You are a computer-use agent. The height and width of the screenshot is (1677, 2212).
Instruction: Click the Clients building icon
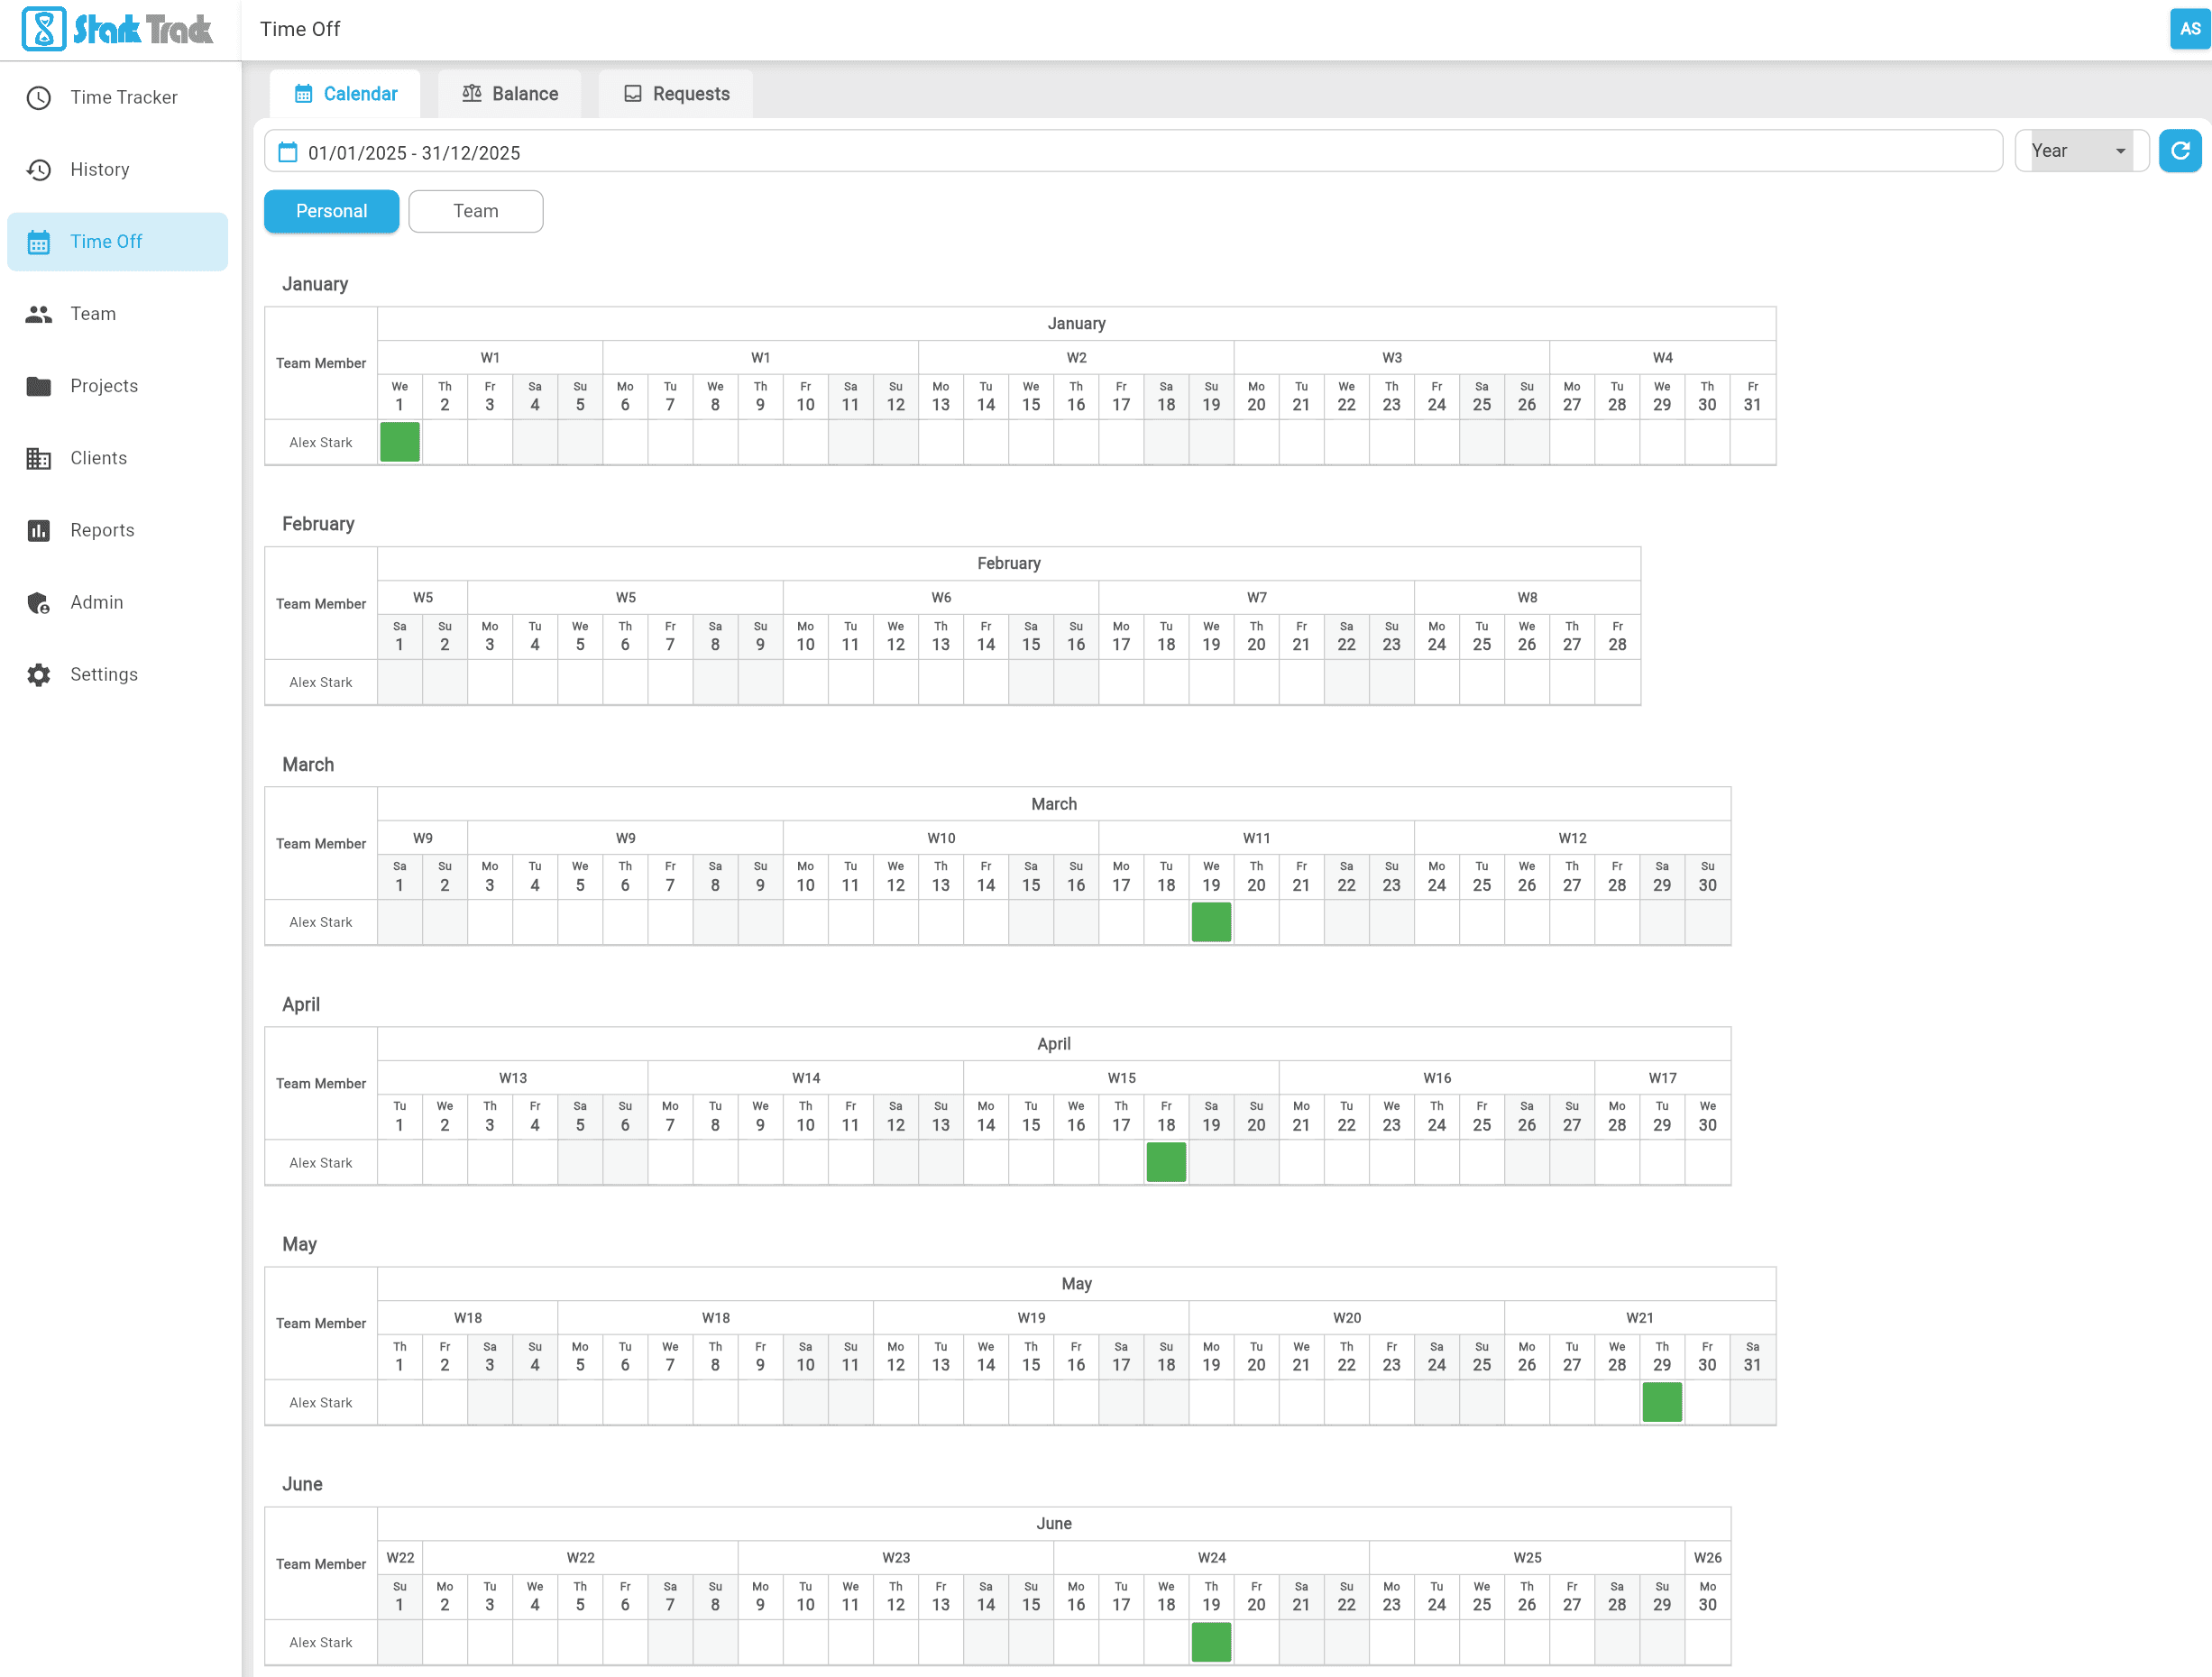pyautogui.click(x=39, y=458)
